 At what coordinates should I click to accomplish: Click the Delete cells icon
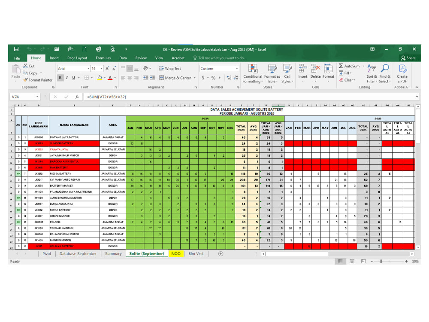[315, 68]
